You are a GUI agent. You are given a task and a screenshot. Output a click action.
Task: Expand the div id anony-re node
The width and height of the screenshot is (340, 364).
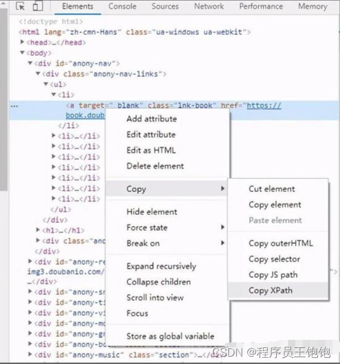pos(30,261)
